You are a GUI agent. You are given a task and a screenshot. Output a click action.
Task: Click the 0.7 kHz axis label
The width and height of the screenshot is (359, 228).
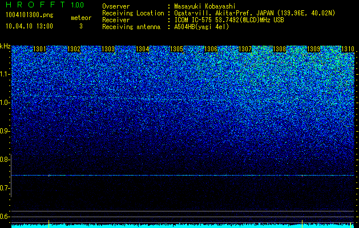pyautogui.click(x=5, y=188)
